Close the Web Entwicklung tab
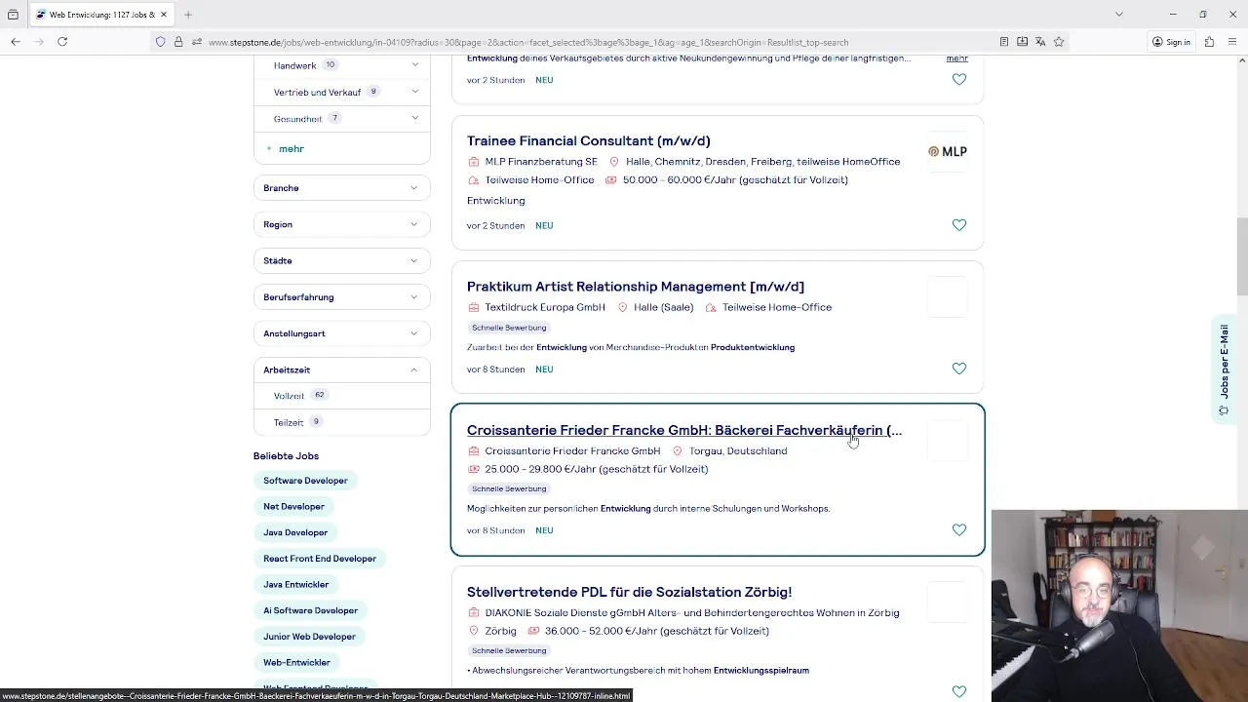 tap(164, 15)
